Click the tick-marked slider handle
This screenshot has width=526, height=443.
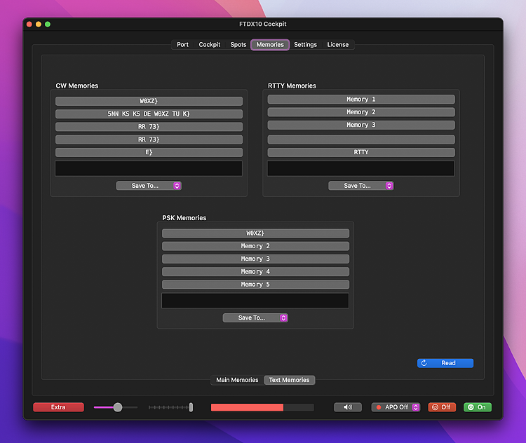point(191,407)
